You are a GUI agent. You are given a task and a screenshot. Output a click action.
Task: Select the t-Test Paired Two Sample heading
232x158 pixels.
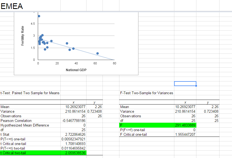click(30, 93)
